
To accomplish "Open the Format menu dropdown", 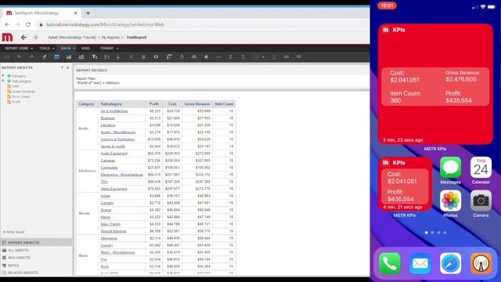I will (110, 49).
